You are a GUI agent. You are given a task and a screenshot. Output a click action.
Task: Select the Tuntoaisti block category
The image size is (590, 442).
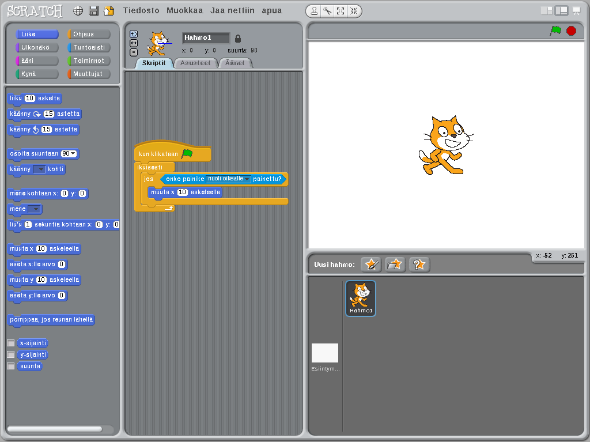point(89,47)
